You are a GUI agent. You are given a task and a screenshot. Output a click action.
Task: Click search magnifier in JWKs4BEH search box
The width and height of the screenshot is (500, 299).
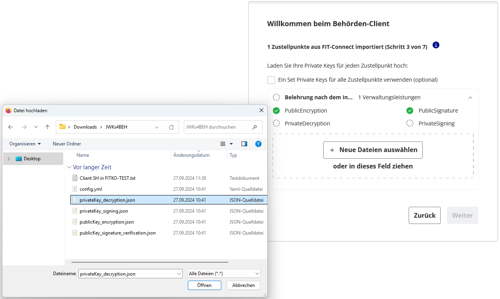255,127
